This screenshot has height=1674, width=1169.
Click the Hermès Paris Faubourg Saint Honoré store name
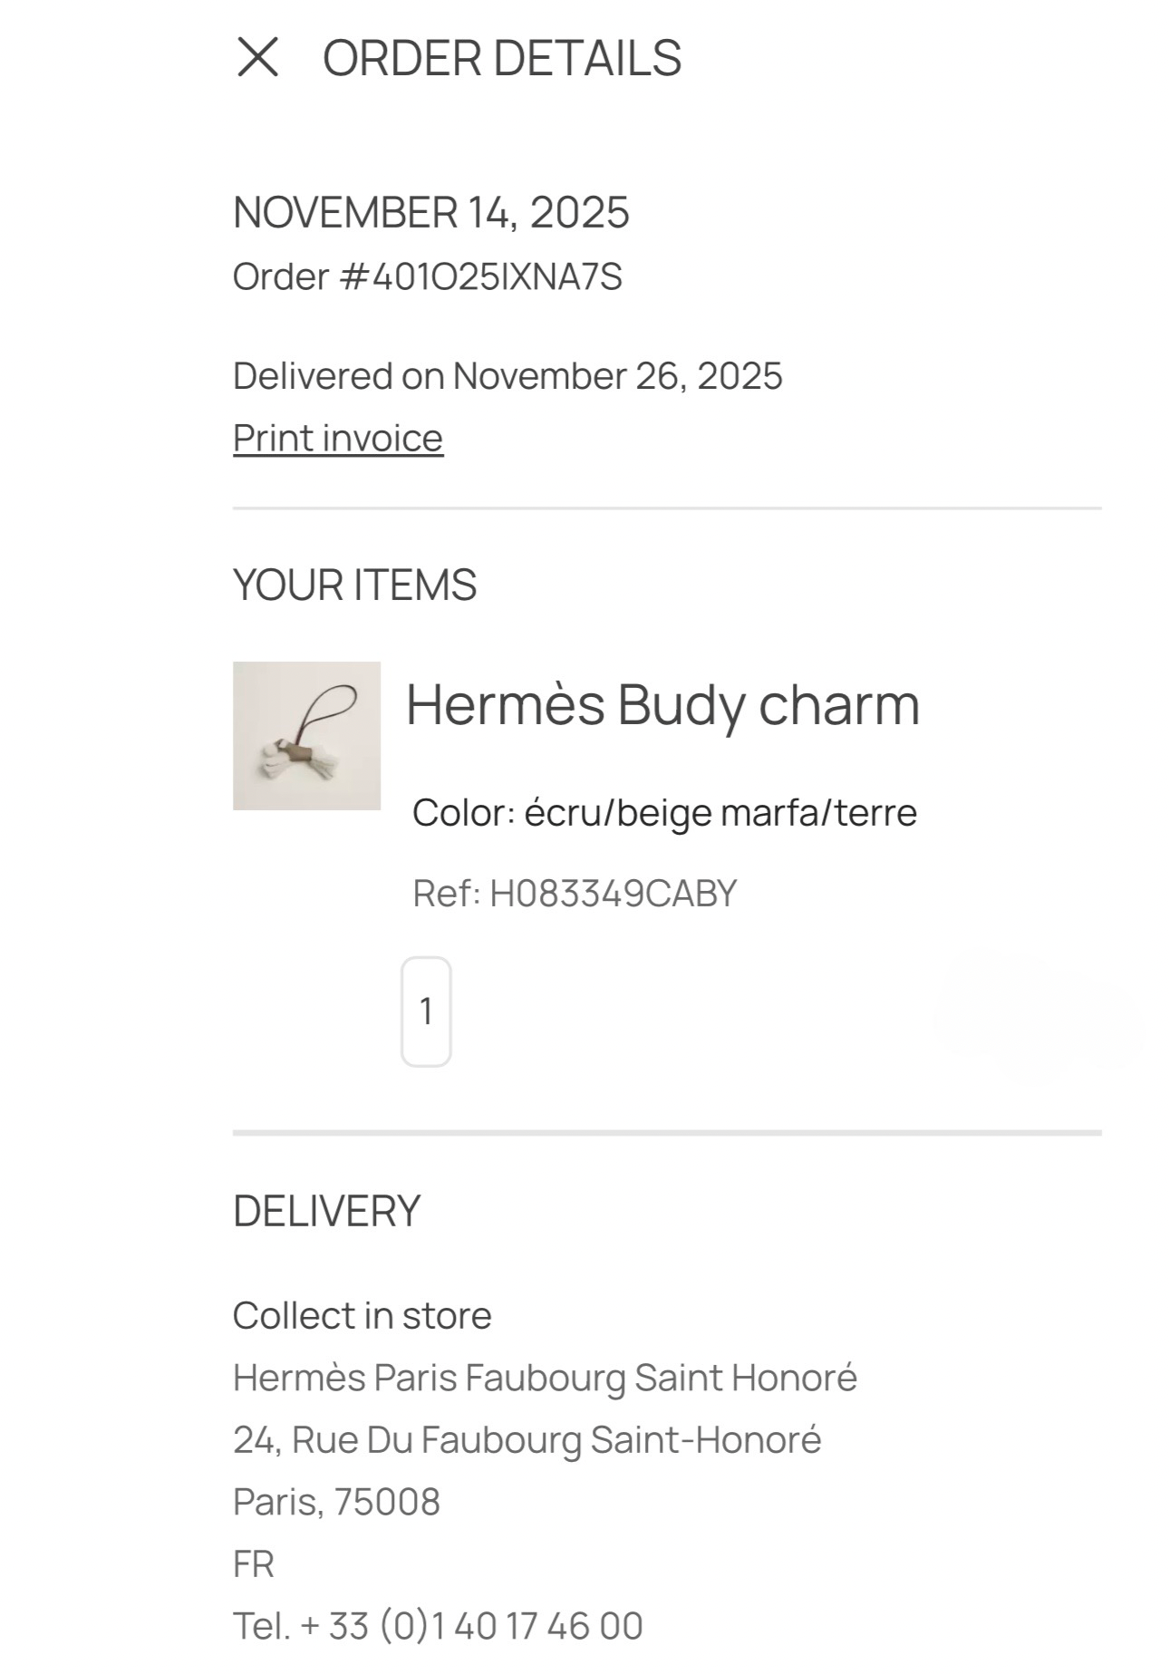[545, 1379]
